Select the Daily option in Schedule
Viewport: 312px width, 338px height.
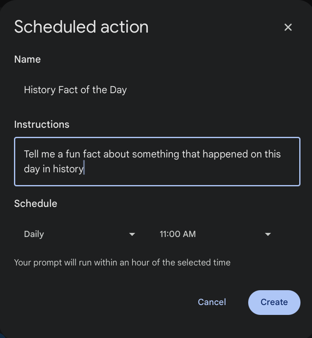[34, 234]
